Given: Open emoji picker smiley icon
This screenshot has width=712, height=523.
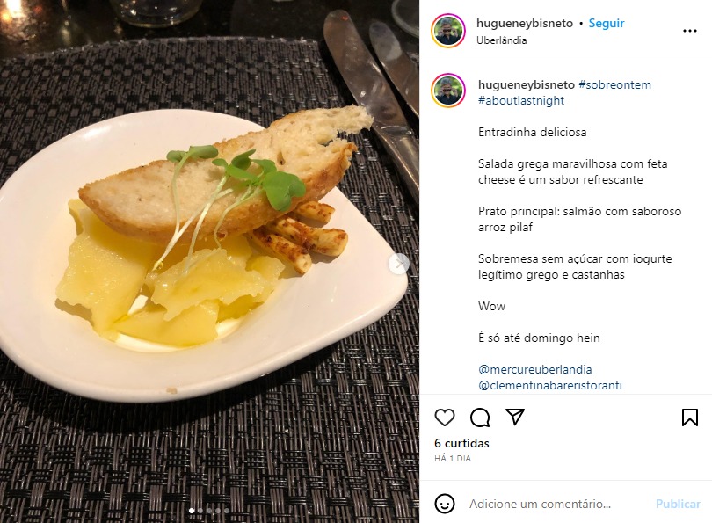Looking at the screenshot, I should 445,504.
